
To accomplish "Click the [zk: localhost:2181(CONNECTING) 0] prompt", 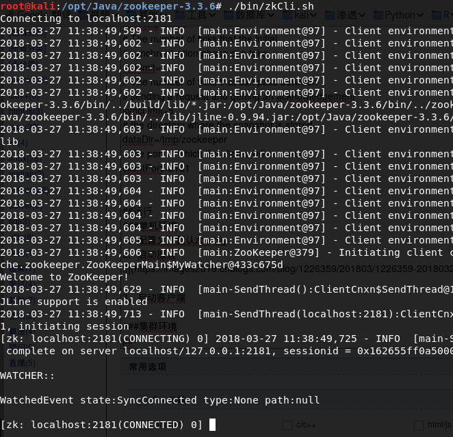I will point(104,339).
